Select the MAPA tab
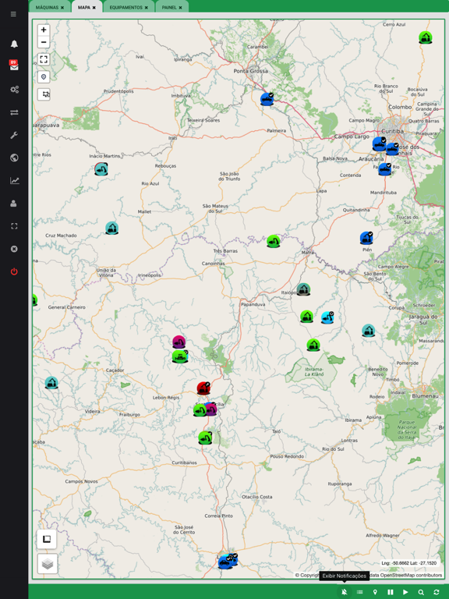Screen dimensions: 449x599 point(84,7)
